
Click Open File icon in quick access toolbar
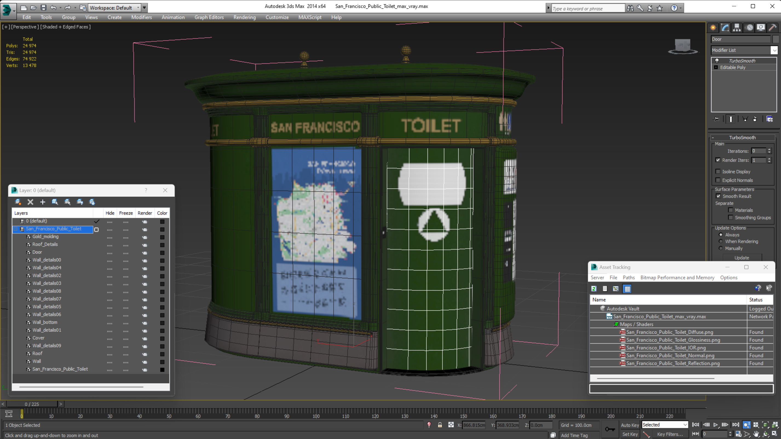[33, 8]
